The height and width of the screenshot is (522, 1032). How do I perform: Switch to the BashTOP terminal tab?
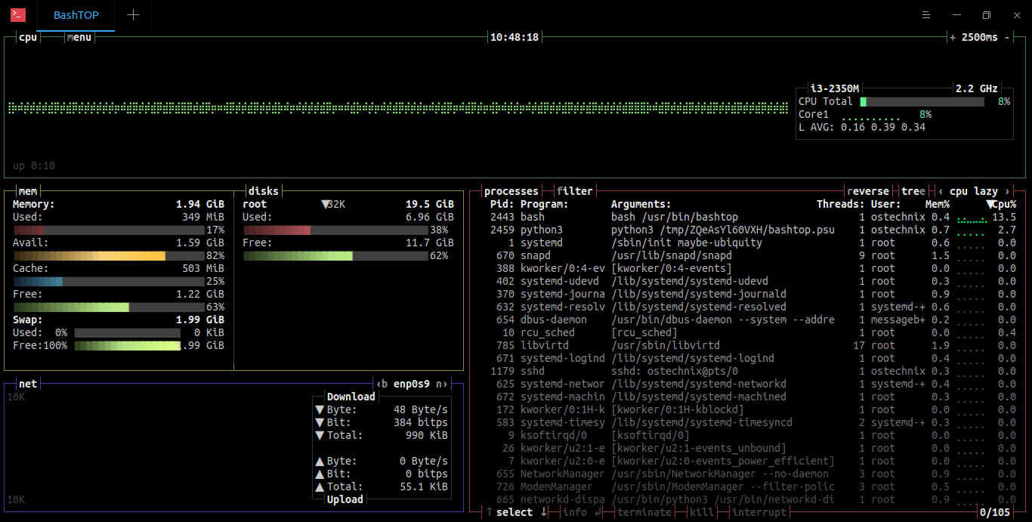pyautogui.click(x=76, y=14)
